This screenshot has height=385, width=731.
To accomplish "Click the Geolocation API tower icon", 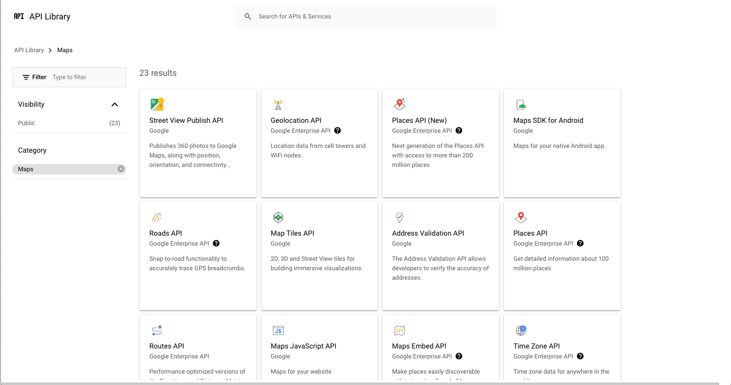I will (x=278, y=104).
